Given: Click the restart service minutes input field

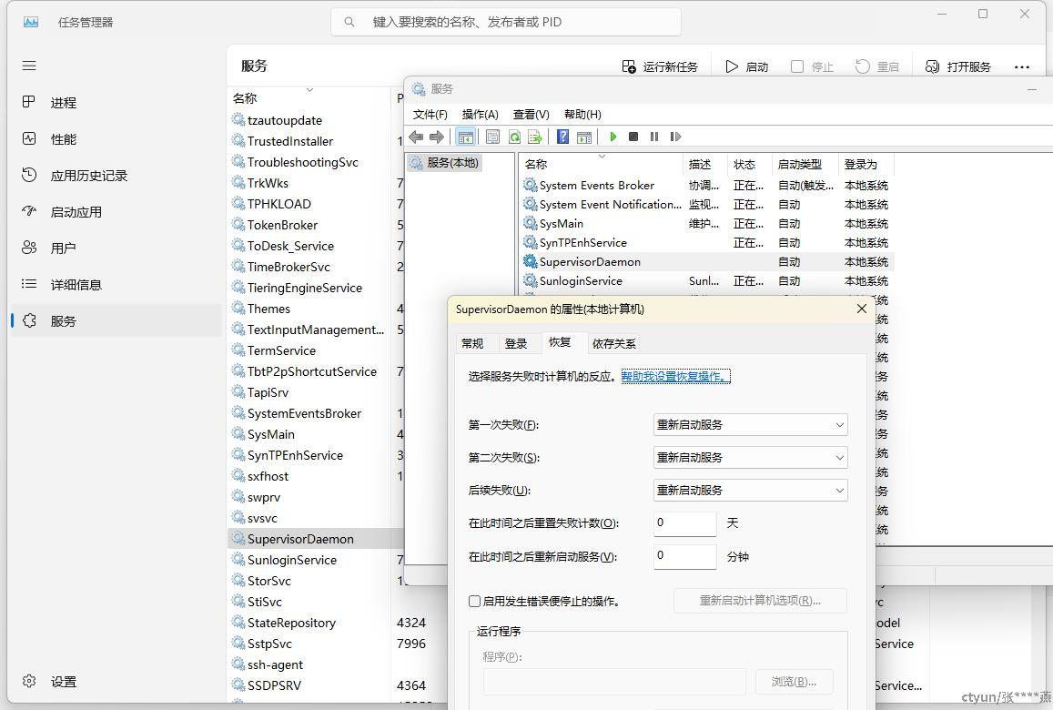Looking at the screenshot, I should pyautogui.click(x=685, y=556).
